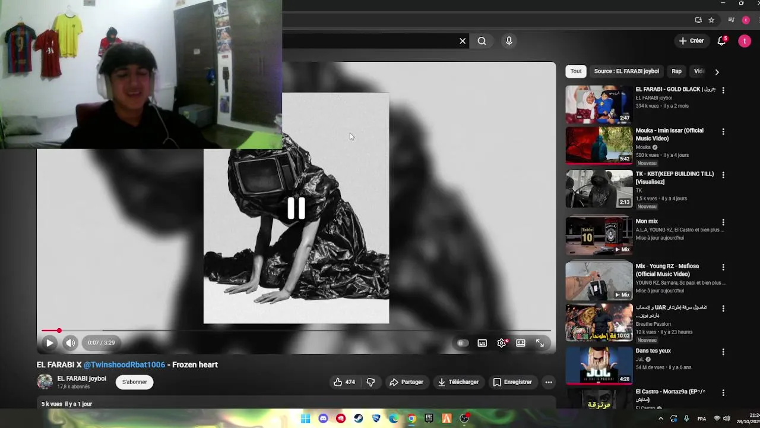Dislike the video
Image resolution: width=760 pixels, height=428 pixels.
click(370, 382)
